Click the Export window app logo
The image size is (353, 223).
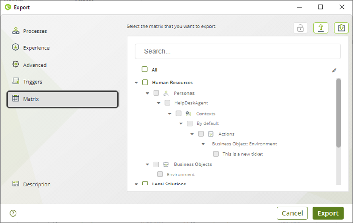(x=8, y=7)
